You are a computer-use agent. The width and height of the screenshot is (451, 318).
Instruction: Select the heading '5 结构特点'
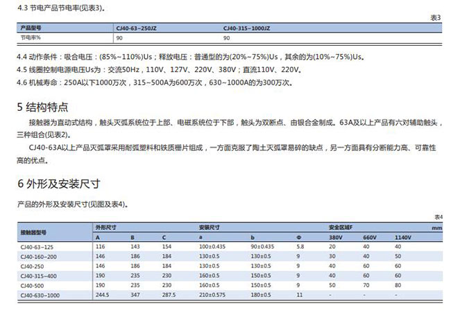click(x=42, y=107)
